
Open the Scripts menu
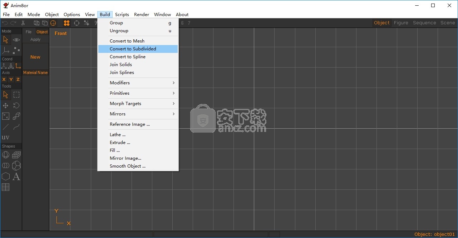coord(122,14)
